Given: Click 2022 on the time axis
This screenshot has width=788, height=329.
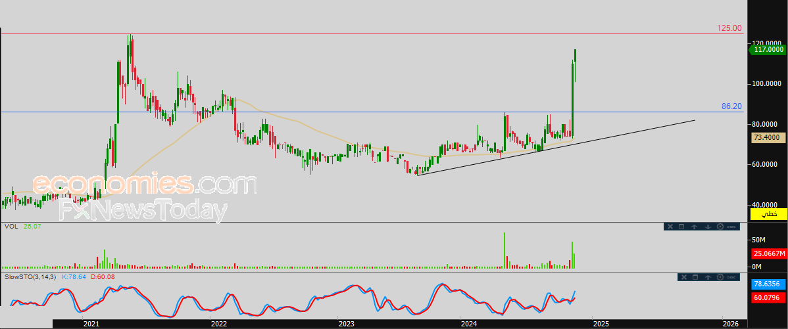Looking at the screenshot, I should click(x=219, y=324).
